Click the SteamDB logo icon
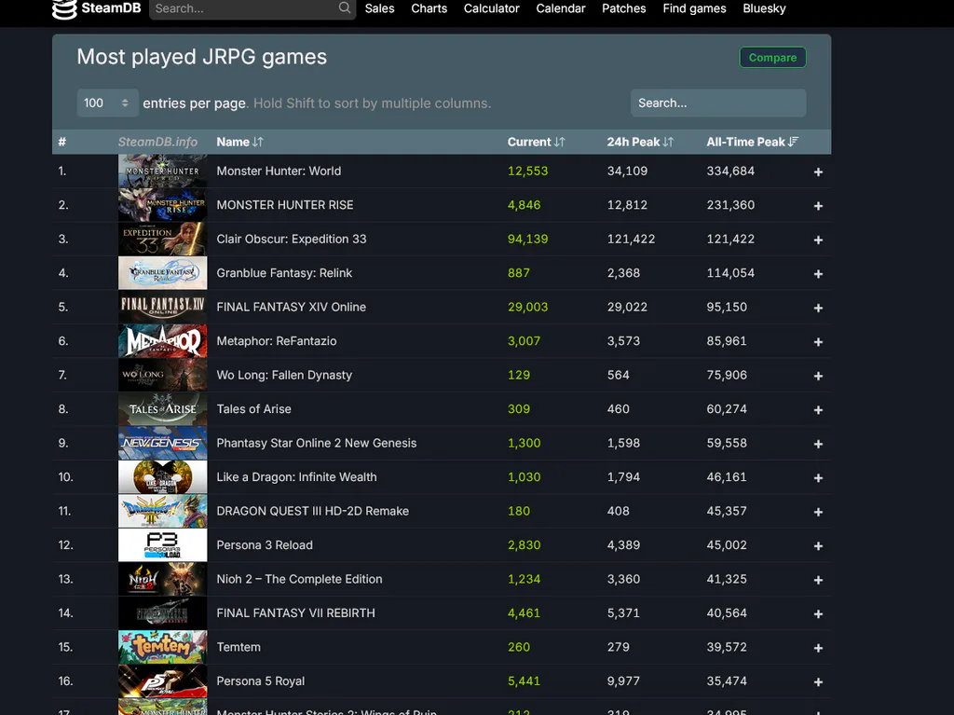954x715 pixels. (x=64, y=8)
